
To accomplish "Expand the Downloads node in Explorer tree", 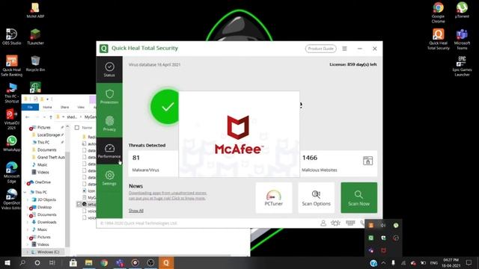I will tap(28, 222).
